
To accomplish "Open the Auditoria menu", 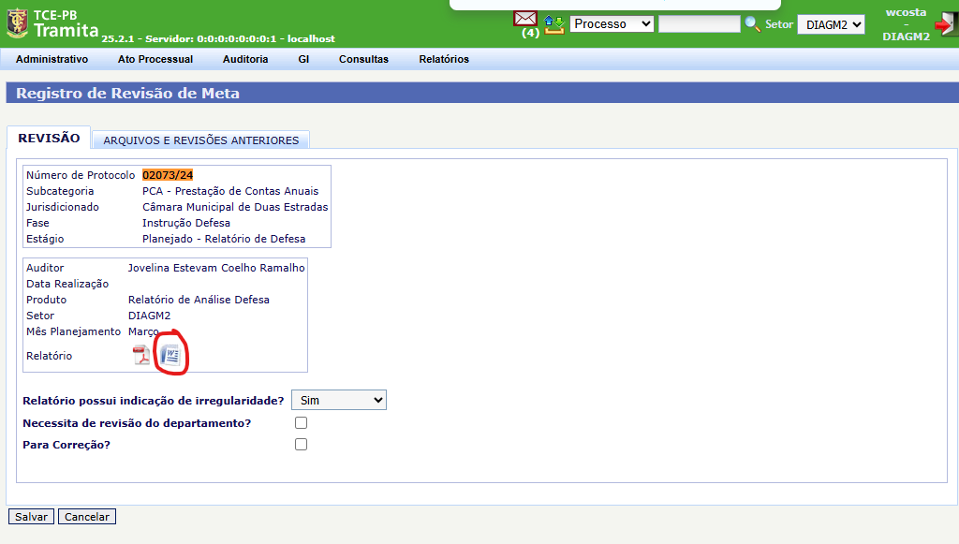I will pos(245,59).
